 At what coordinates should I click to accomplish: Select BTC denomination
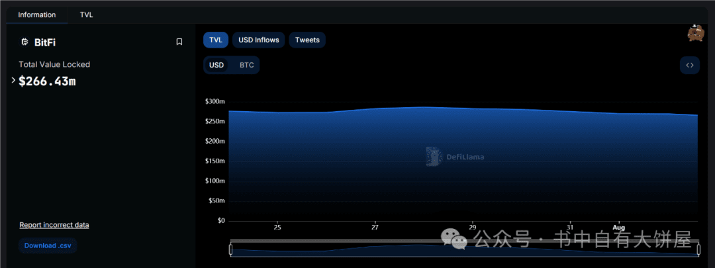pos(247,65)
